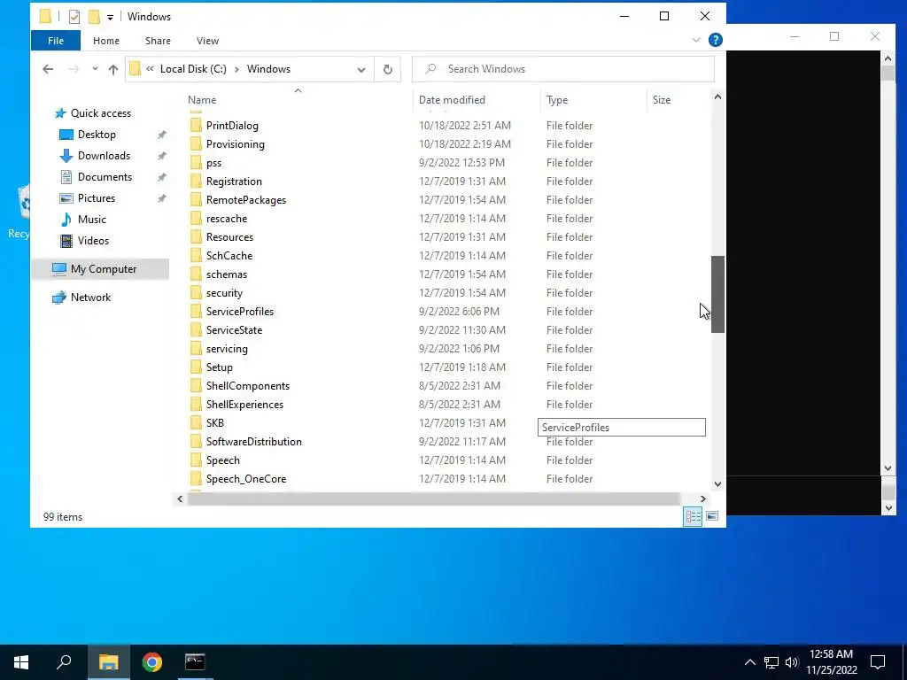Switch to Details view layout button
The image size is (907, 680).
(x=693, y=516)
